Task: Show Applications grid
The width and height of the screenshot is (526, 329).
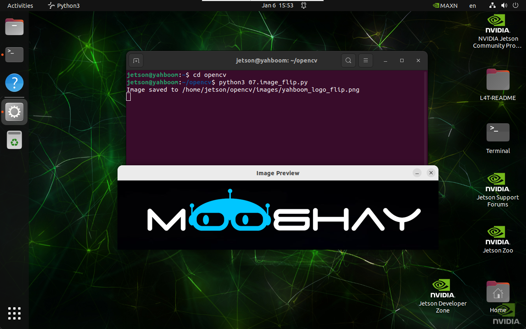Action: point(14,313)
